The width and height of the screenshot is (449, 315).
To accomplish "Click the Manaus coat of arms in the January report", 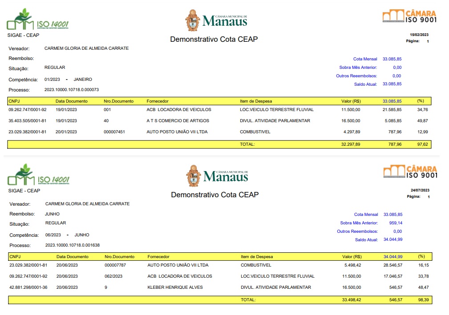I will pos(193,20).
